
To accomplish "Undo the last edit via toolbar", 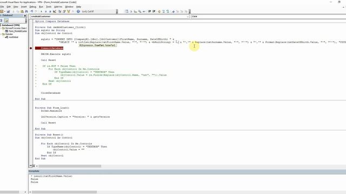I will (32, 11).
